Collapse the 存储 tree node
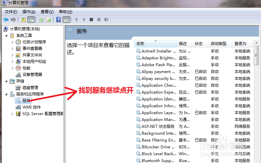The width and height of the screenshot is (261, 163). pos(6,81)
